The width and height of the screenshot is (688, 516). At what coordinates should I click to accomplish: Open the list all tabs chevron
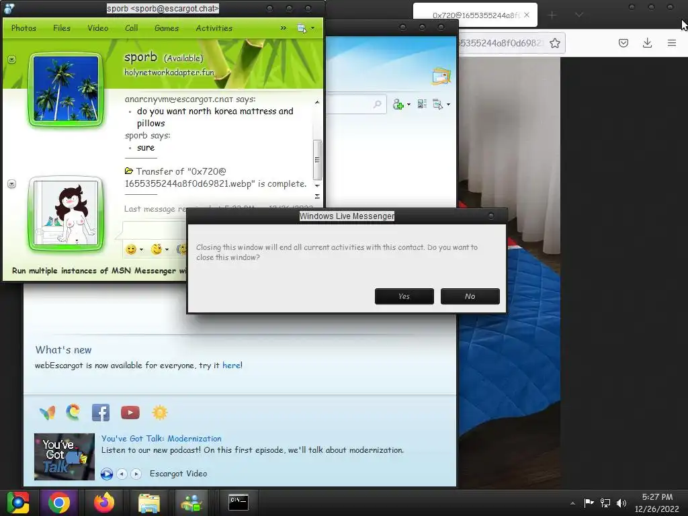(x=579, y=15)
